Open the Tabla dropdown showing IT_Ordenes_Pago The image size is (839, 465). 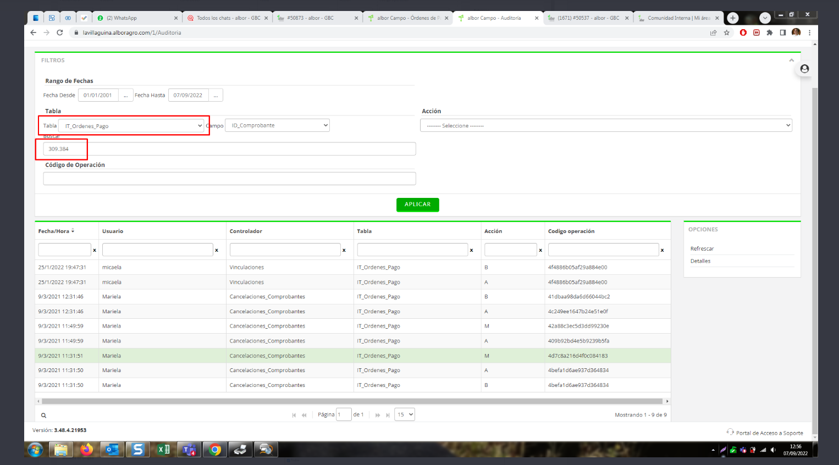point(131,126)
